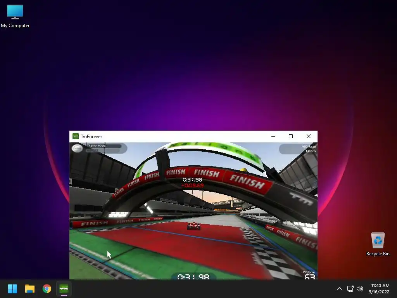The height and width of the screenshot is (298, 397).
Task: Open the My Computer desktop icon
Action: (15, 16)
